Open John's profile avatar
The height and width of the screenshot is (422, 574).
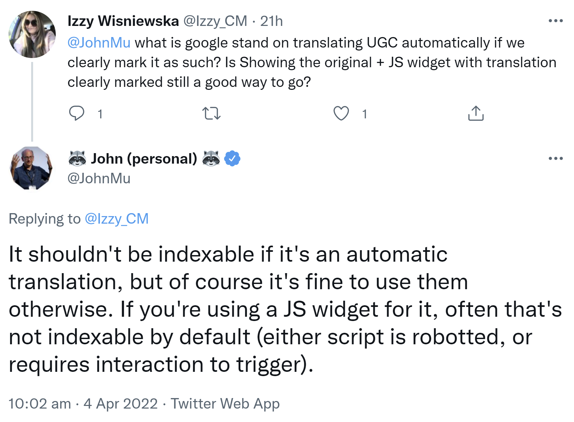pos(31,168)
